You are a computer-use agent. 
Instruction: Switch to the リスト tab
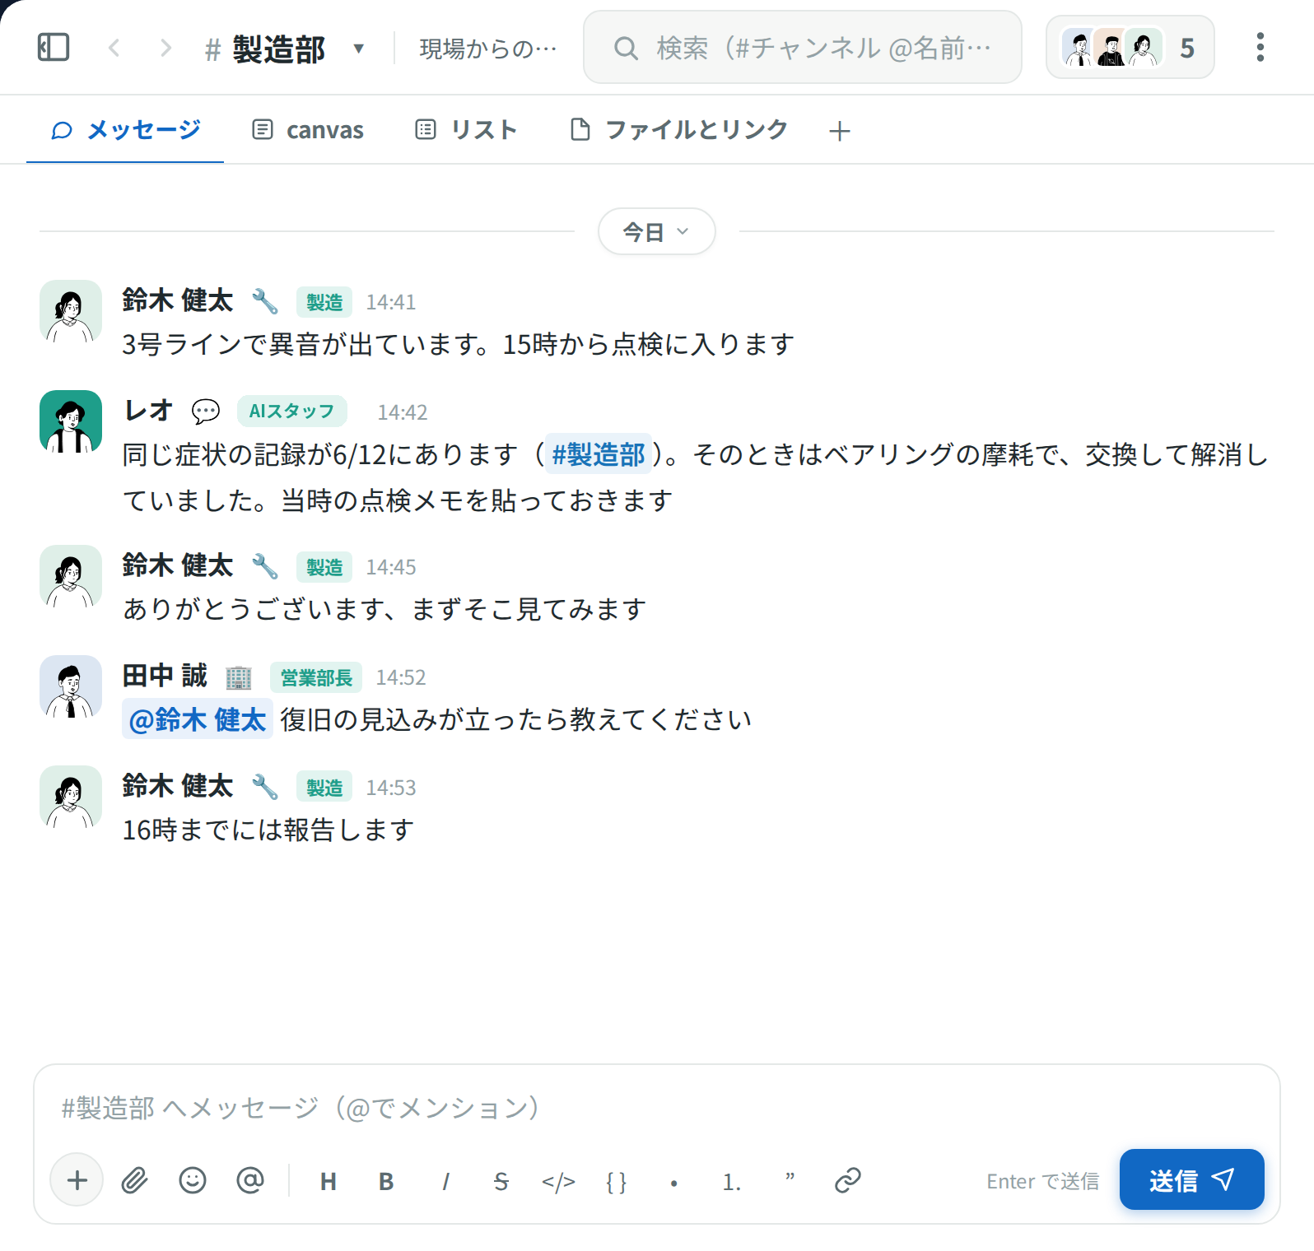(x=467, y=130)
